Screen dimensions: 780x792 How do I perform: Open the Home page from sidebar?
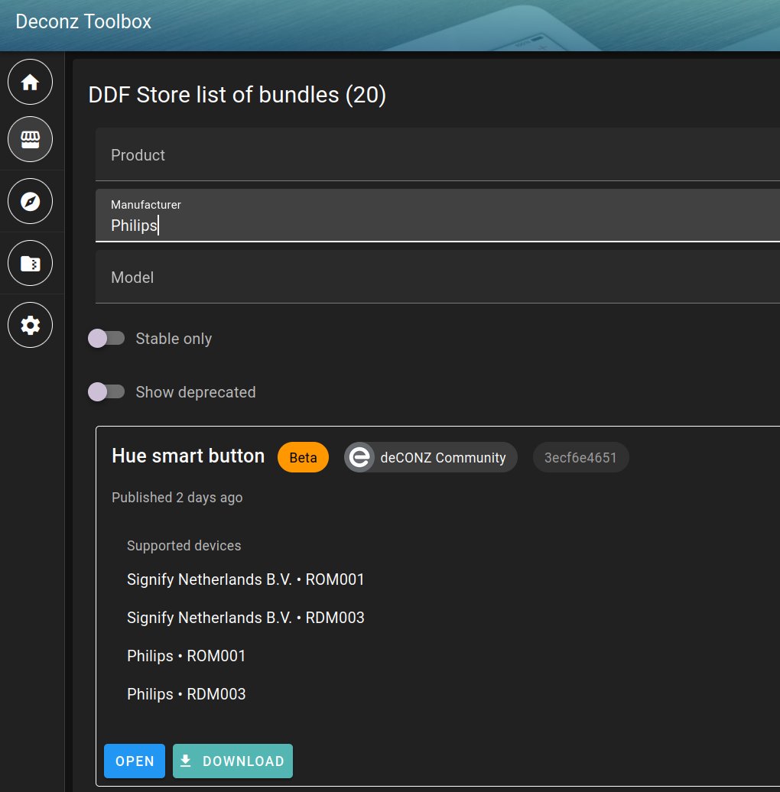click(x=30, y=82)
